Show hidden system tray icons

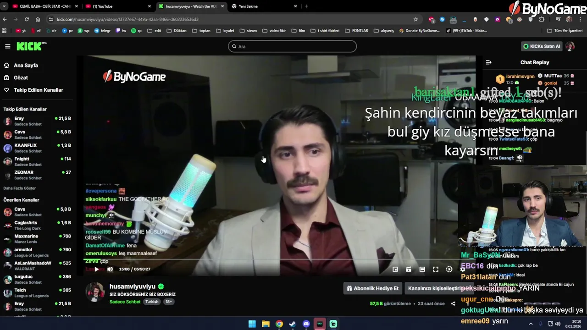[531, 324]
